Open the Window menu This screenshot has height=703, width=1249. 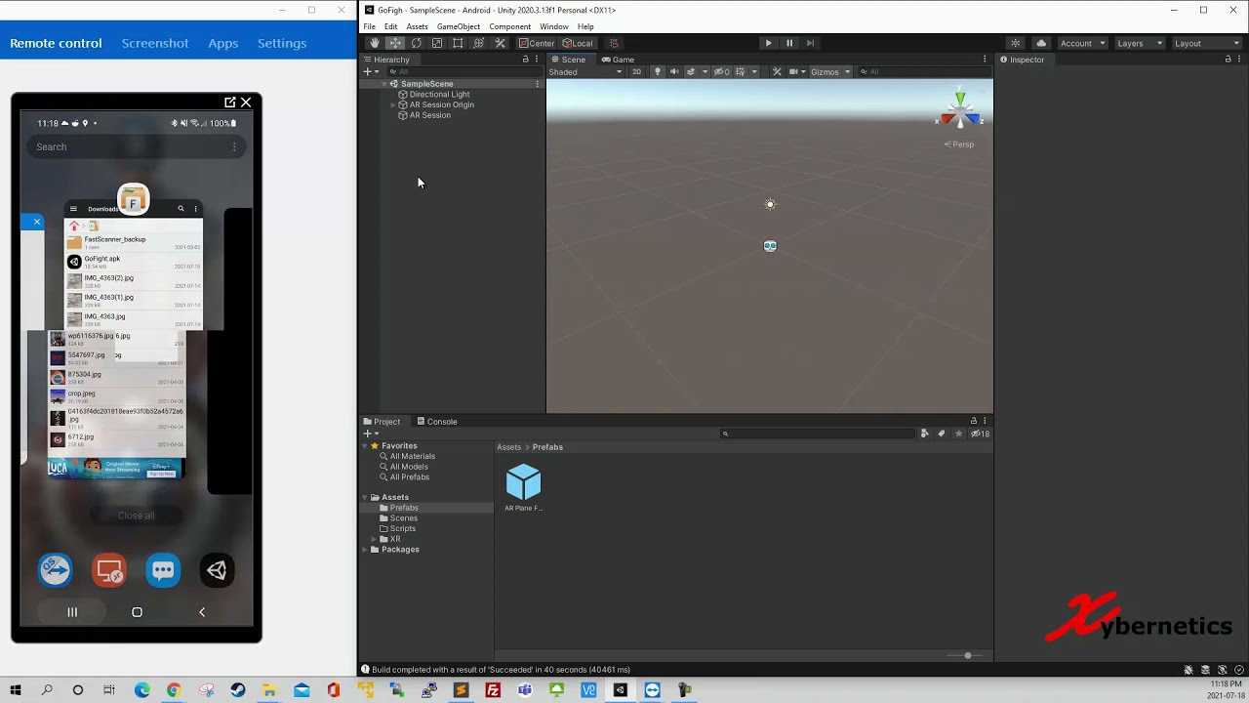click(x=554, y=26)
